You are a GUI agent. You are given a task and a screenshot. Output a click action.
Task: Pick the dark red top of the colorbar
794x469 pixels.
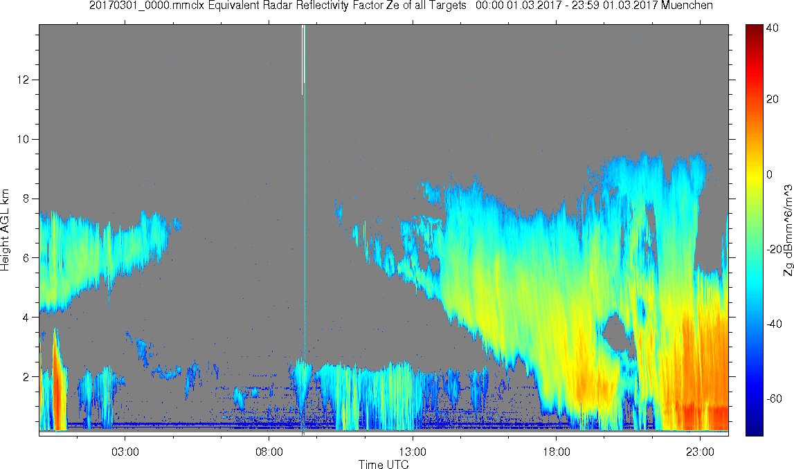(x=754, y=29)
